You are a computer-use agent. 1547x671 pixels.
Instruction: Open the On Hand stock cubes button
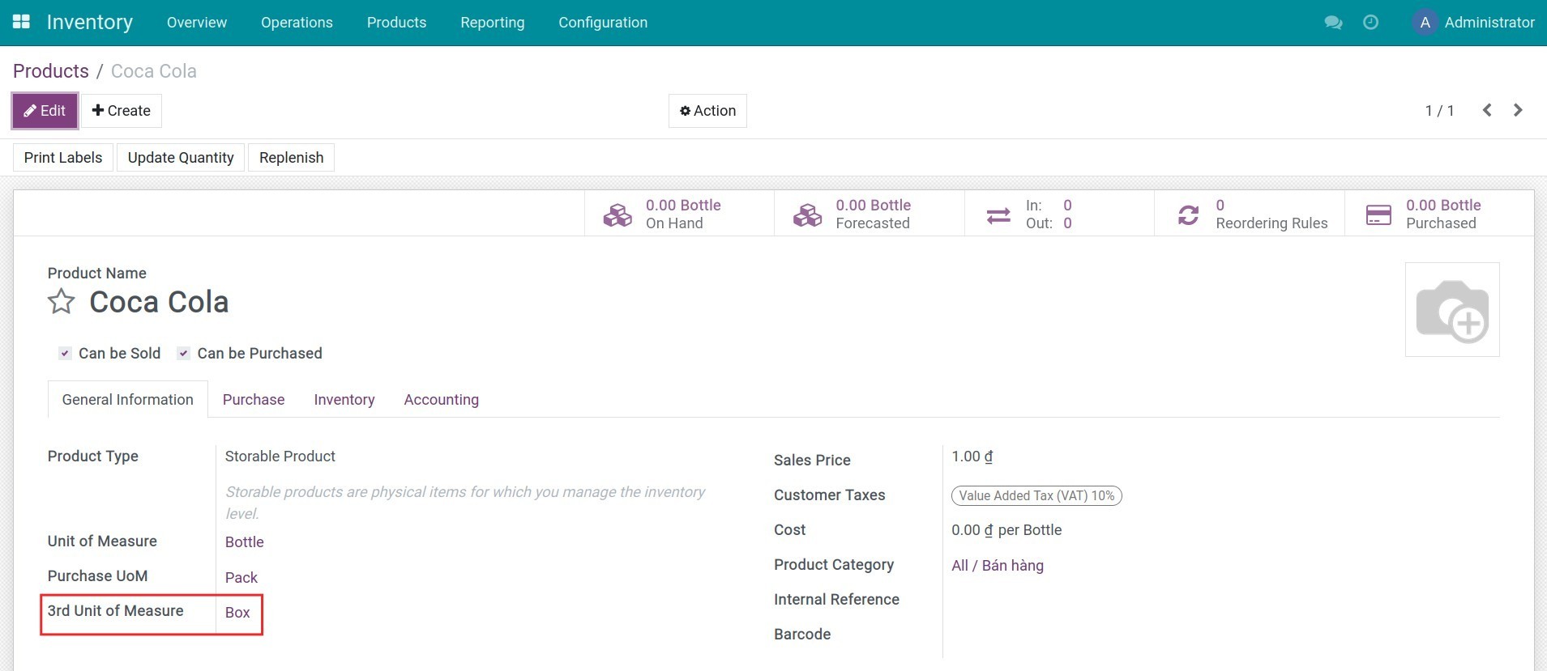618,214
